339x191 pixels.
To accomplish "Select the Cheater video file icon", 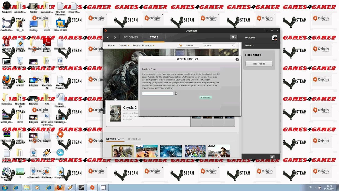I will point(33,7).
